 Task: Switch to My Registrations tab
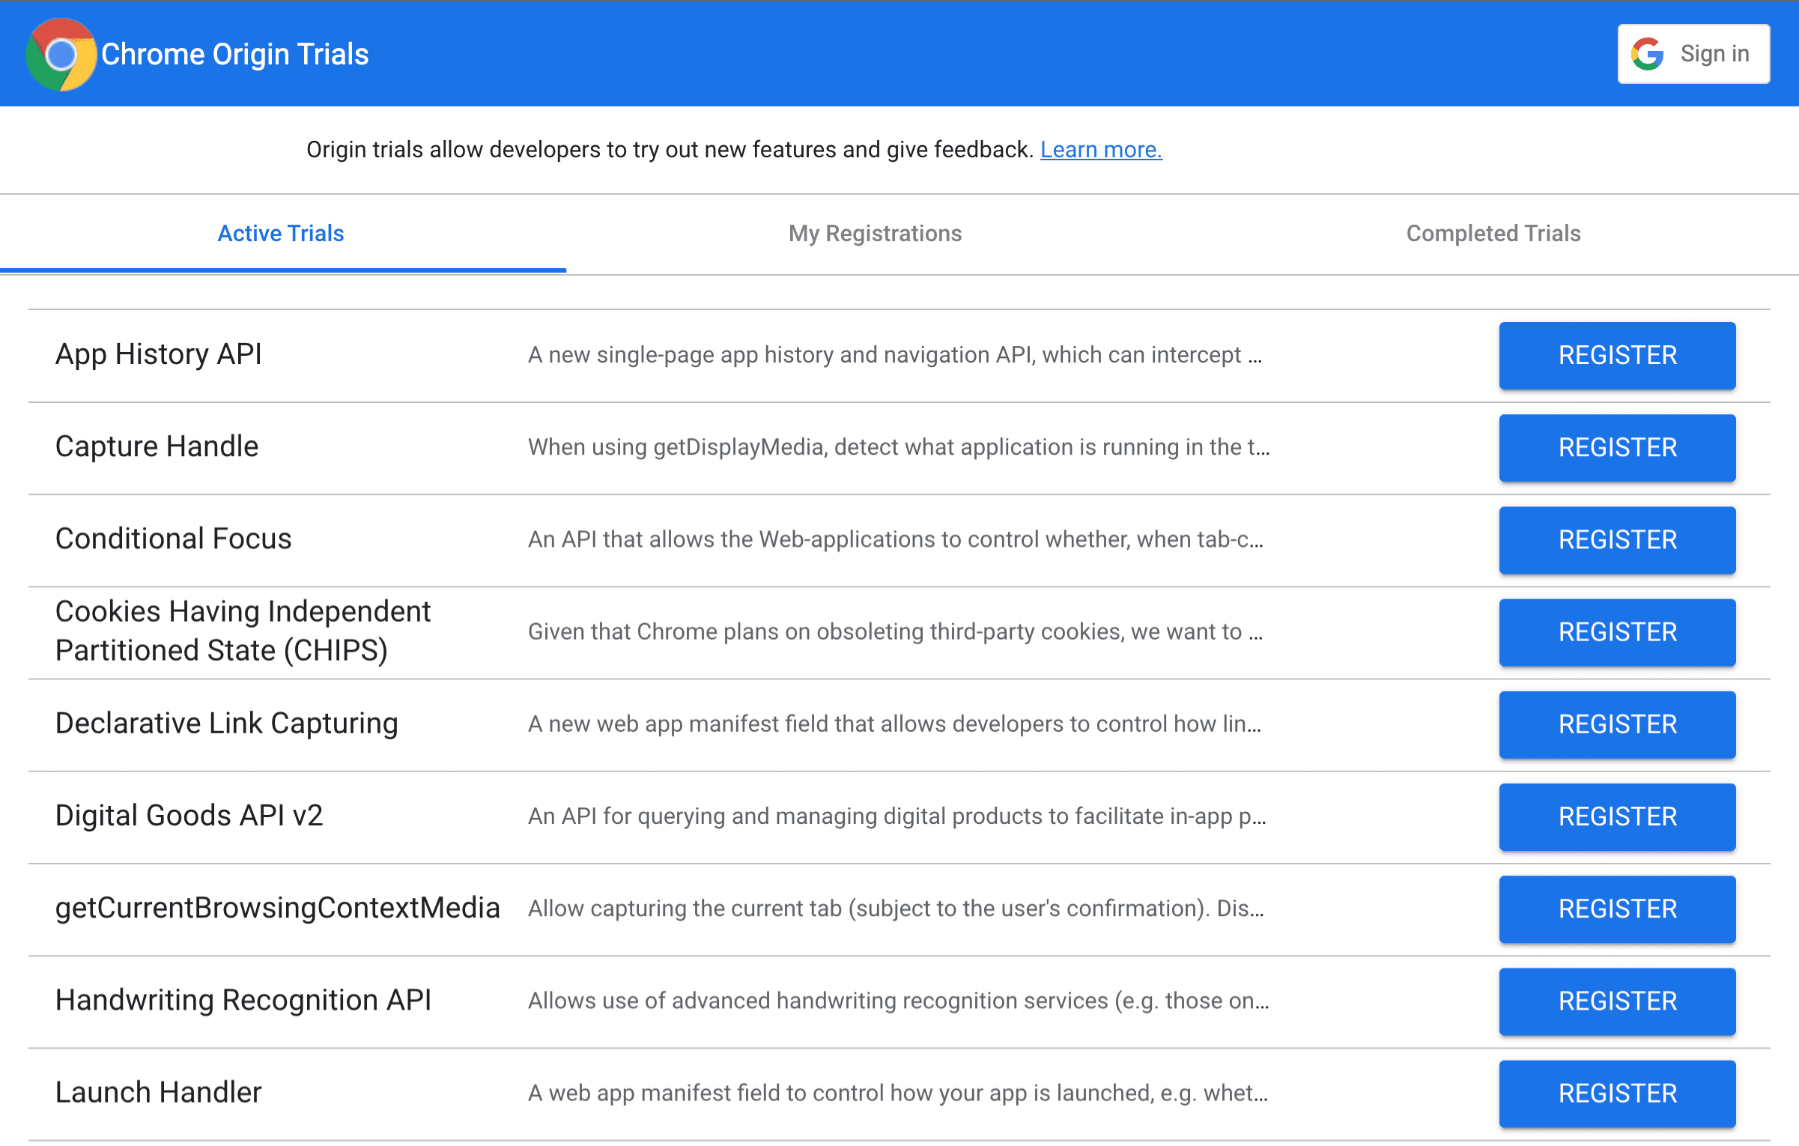[875, 234]
